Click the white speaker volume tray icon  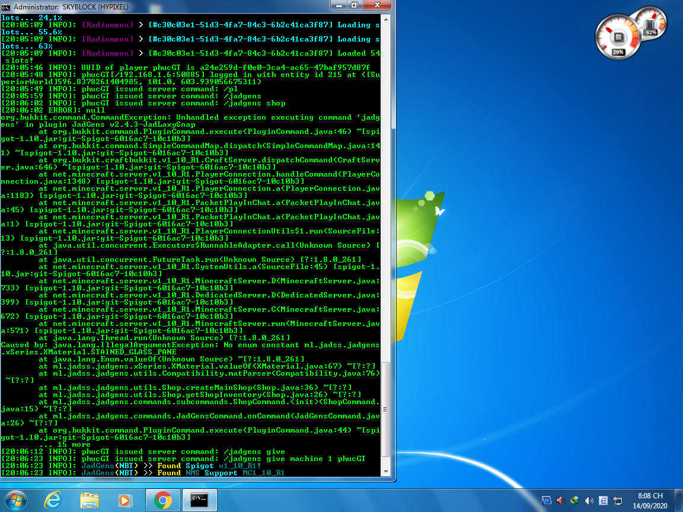coord(589,501)
